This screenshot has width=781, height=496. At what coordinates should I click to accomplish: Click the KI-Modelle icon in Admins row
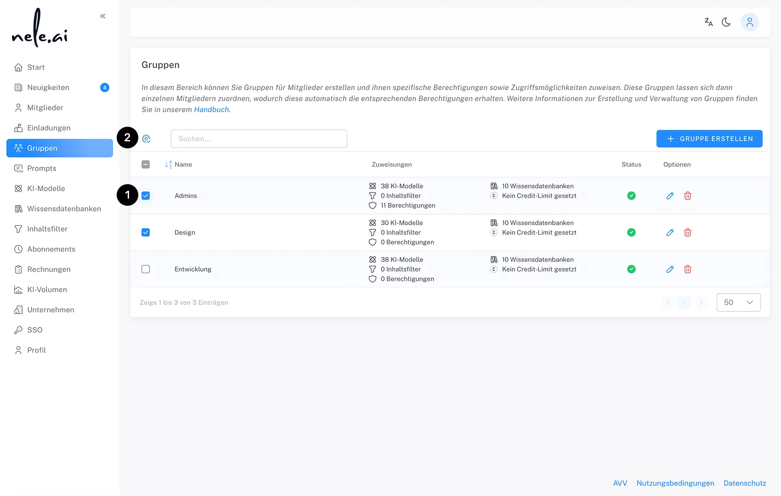coord(373,186)
